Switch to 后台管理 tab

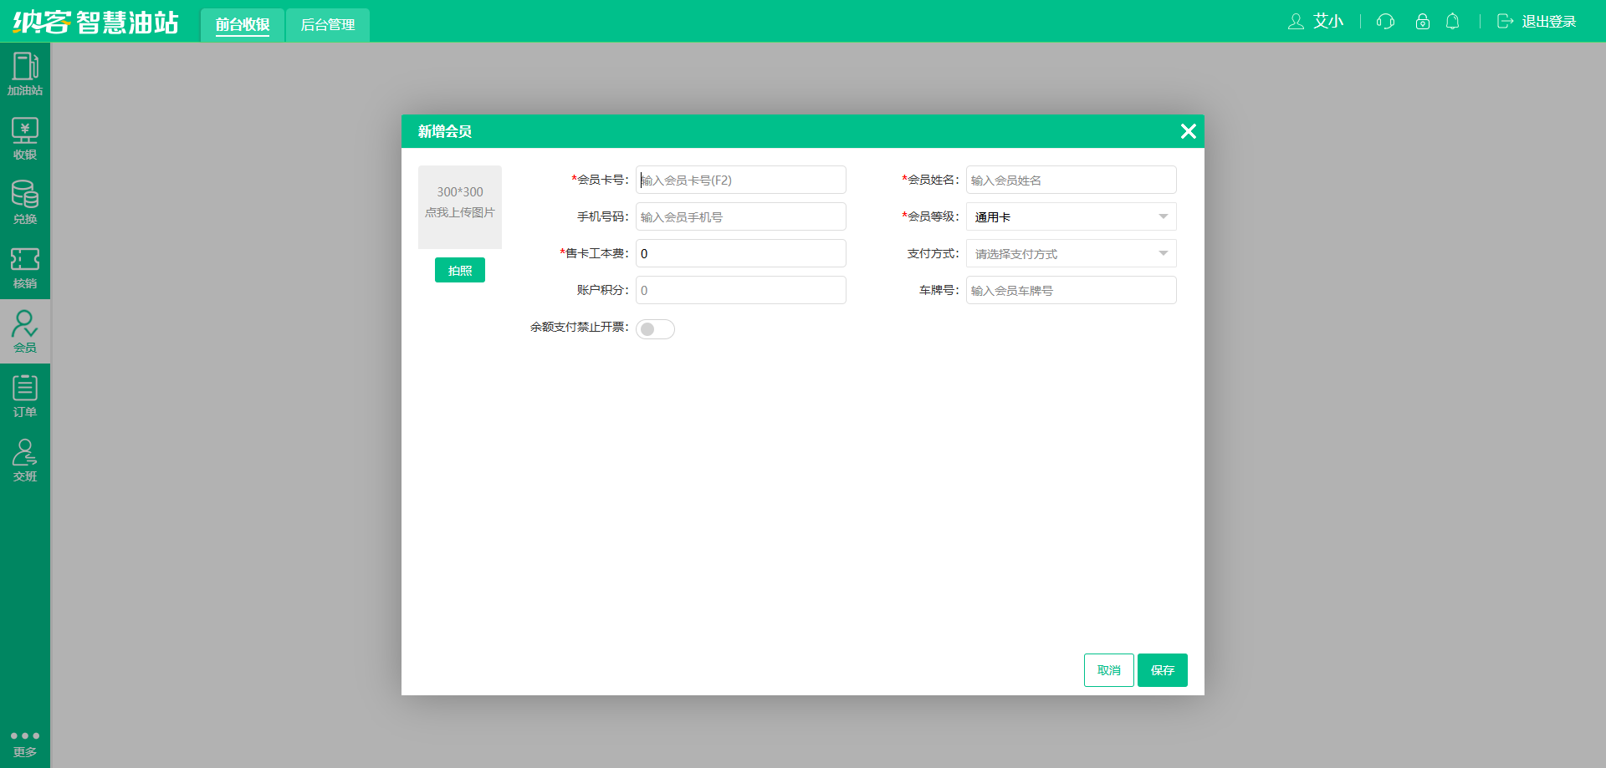(328, 24)
